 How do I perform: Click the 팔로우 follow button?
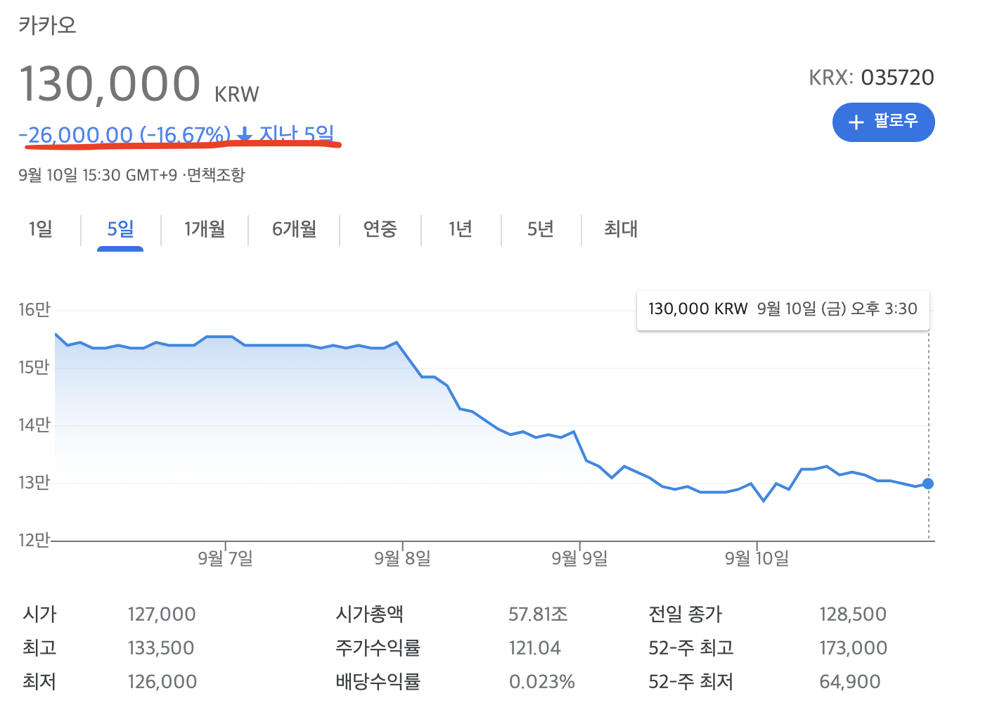click(883, 122)
